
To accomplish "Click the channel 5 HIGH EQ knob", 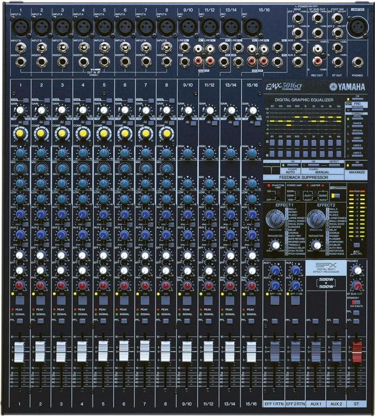I will click(104, 154).
